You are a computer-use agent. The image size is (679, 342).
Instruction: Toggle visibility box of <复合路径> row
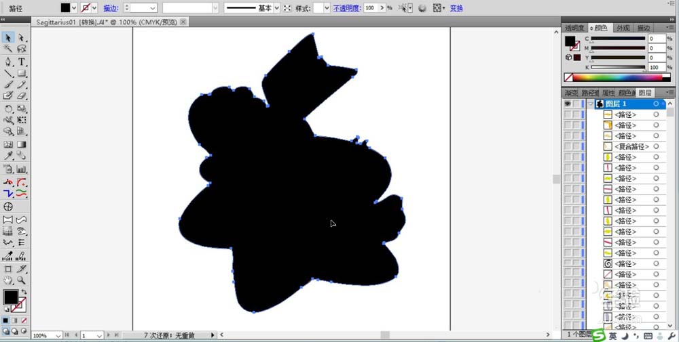(567, 146)
